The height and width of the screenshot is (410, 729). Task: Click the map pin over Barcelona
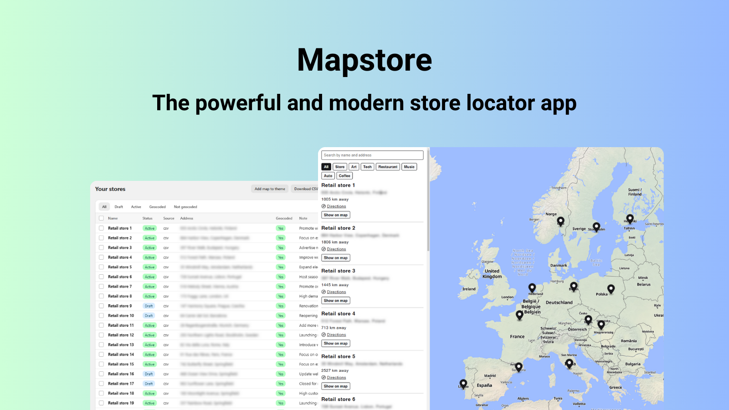[x=519, y=366]
